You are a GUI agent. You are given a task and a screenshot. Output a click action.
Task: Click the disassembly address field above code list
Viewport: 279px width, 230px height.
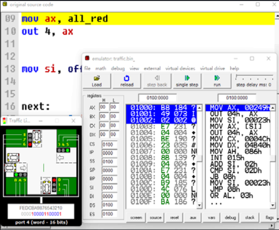[x=237, y=98]
